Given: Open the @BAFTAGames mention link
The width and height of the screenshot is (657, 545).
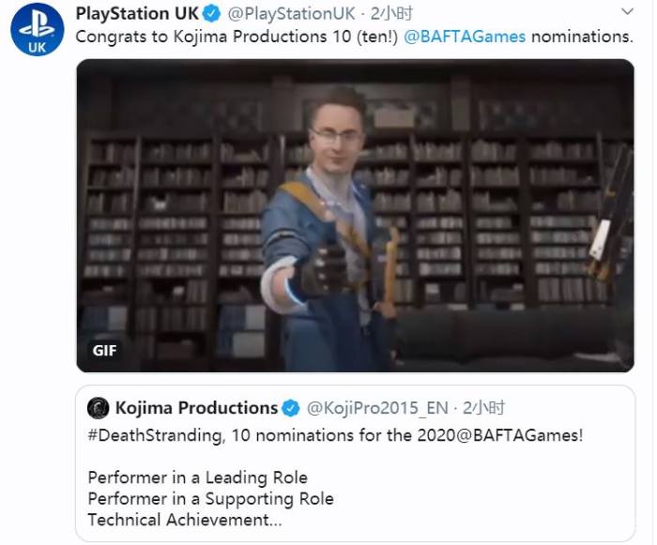Looking at the screenshot, I should click(465, 37).
